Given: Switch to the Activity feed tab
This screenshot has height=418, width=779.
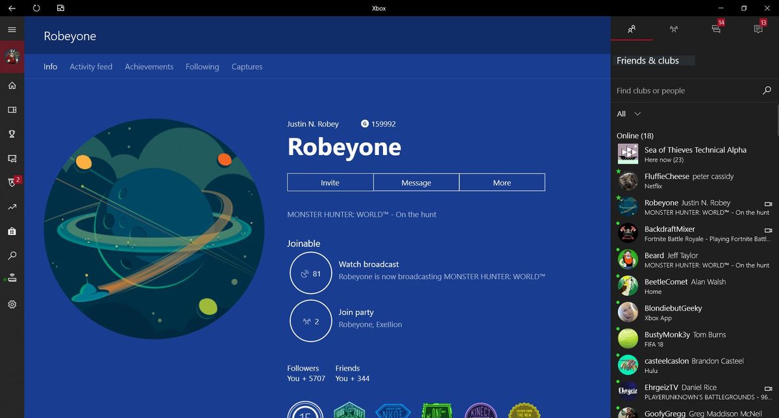Looking at the screenshot, I should tap(91, 66).
